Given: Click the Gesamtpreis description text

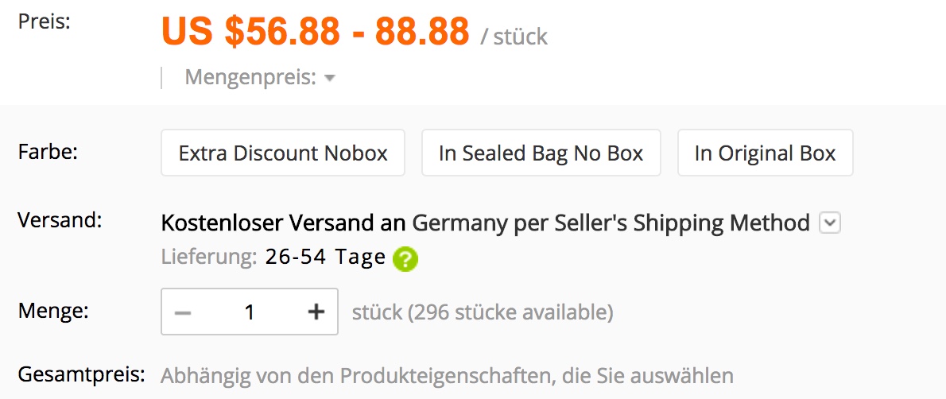Looking at the screenshot, I should click(447, 375).
